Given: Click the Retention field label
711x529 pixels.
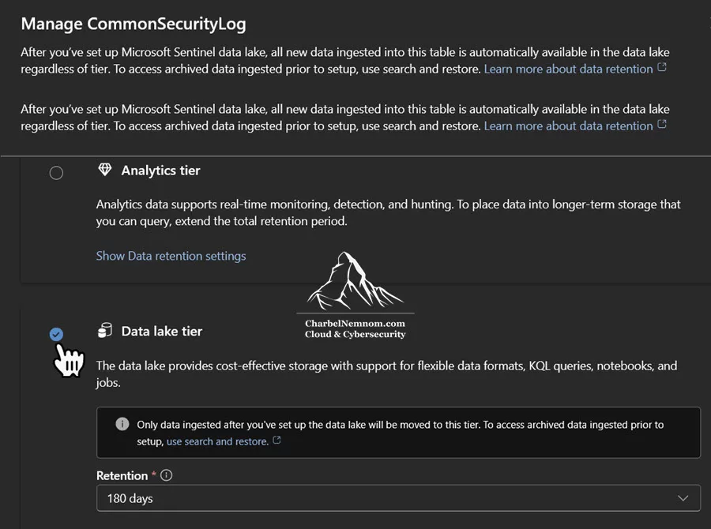Looking at the screenshot, I should click(x=122, y=475).
